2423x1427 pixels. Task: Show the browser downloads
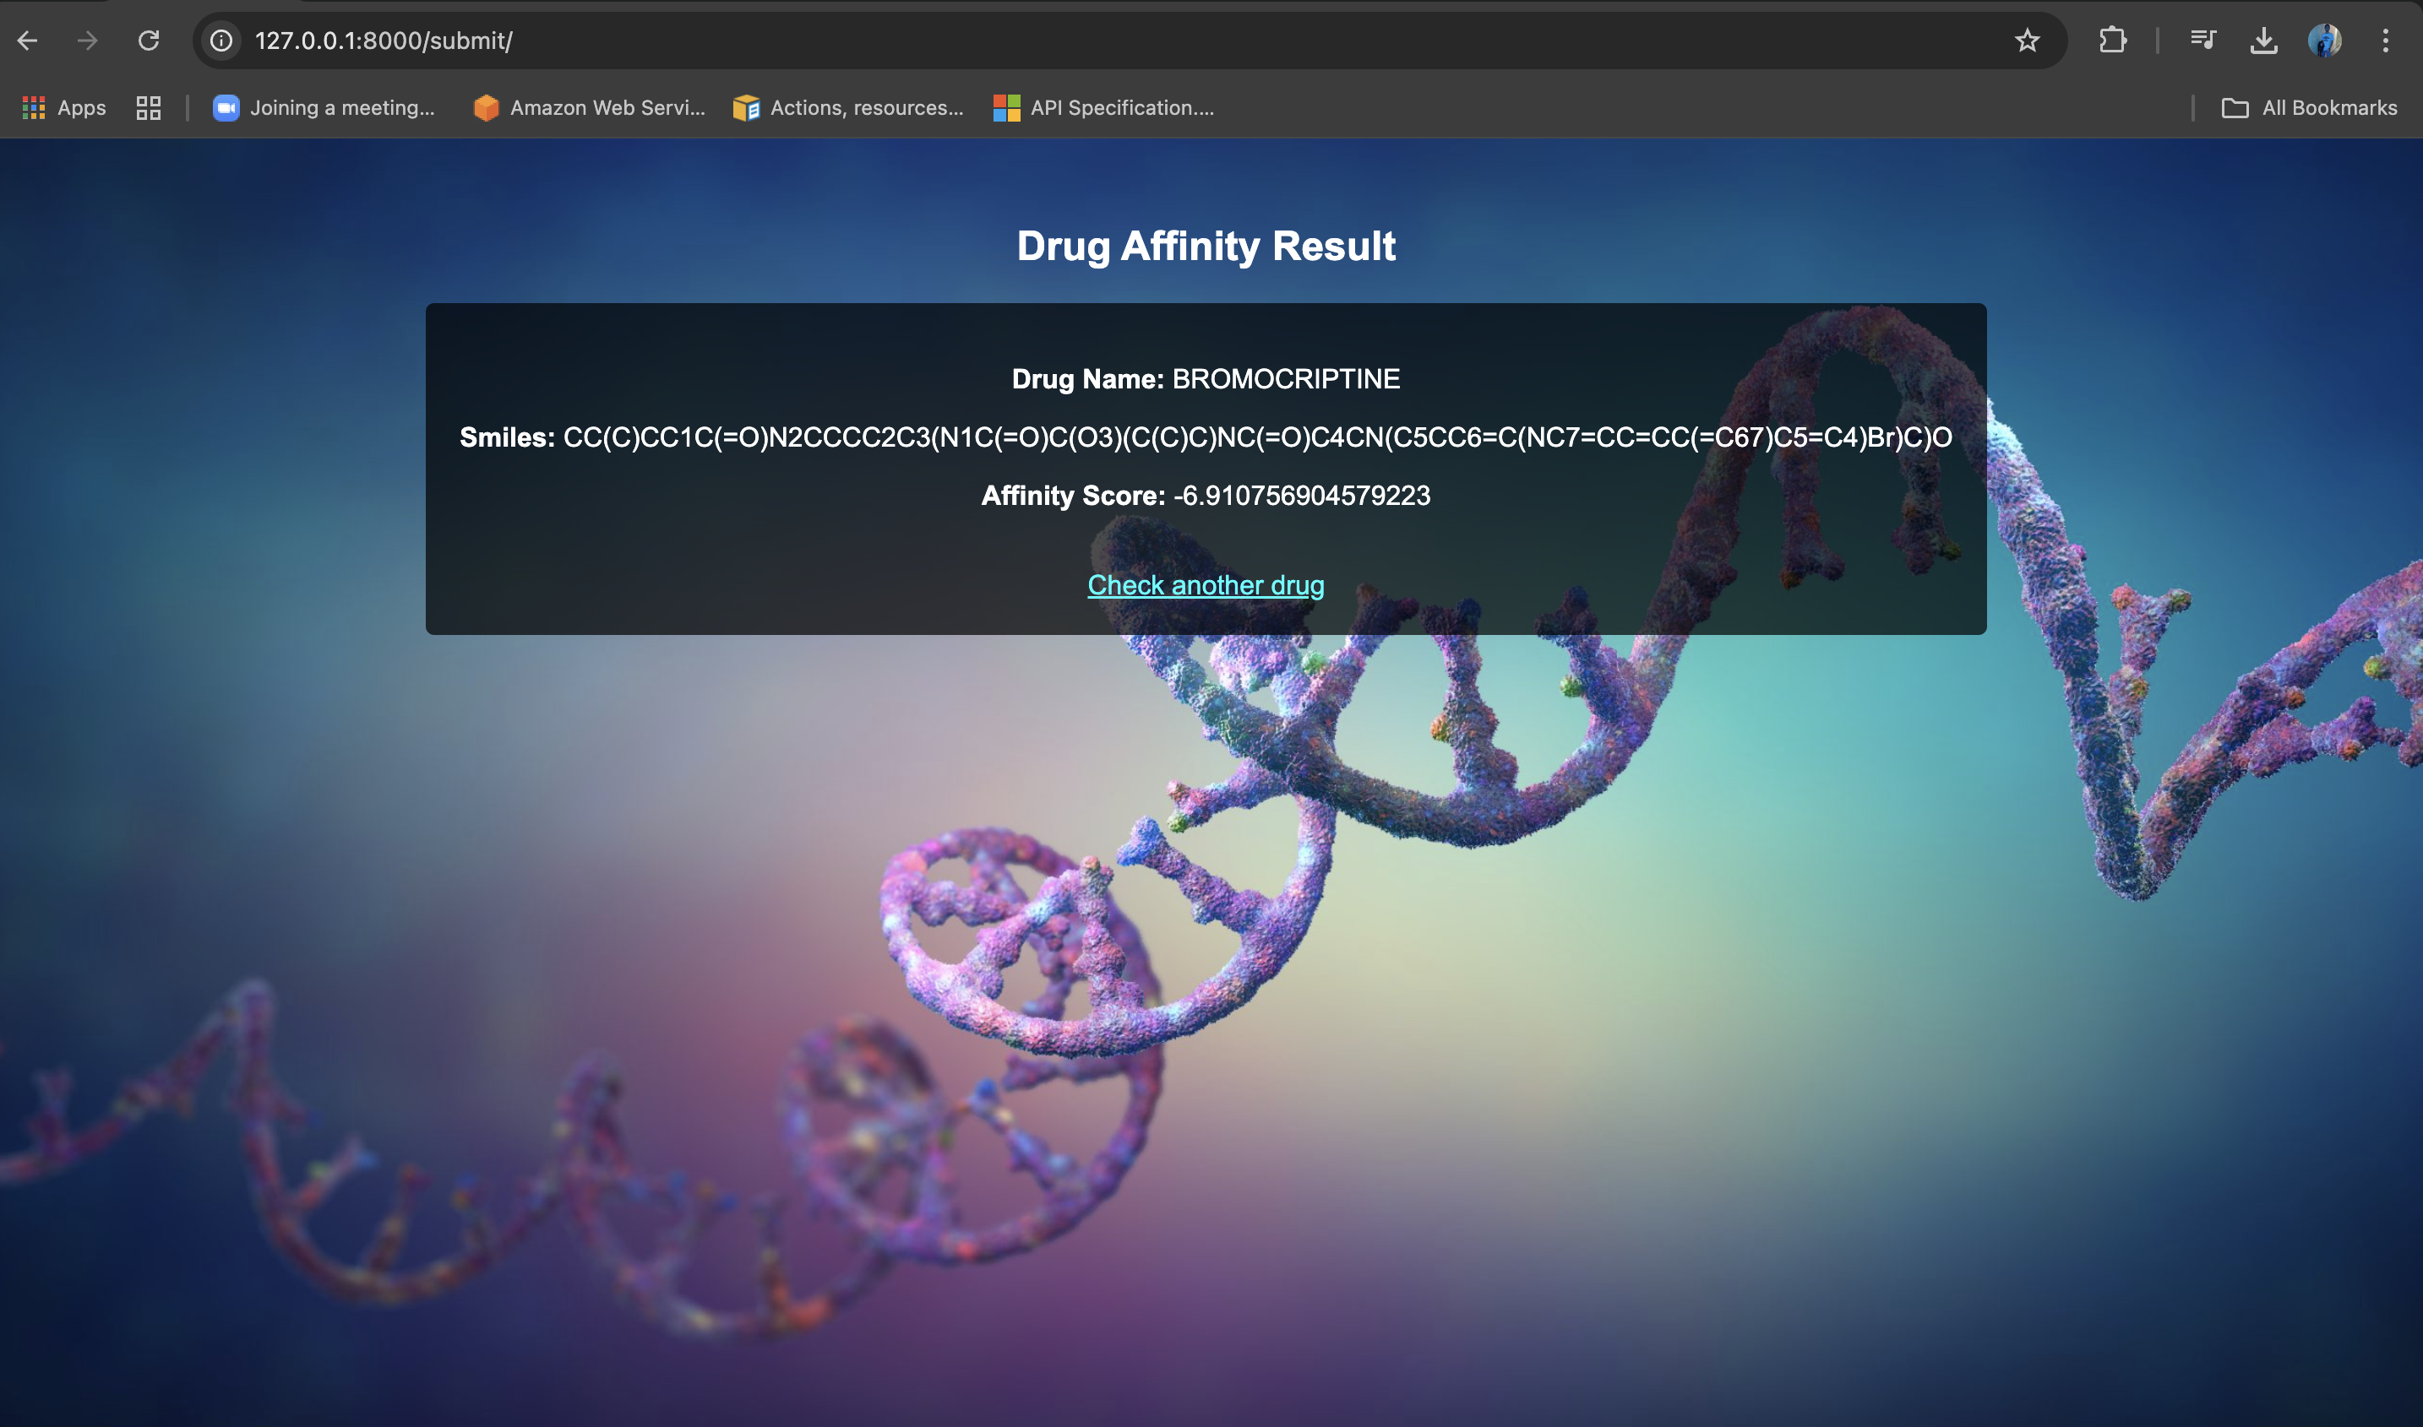pos(2263,41)
